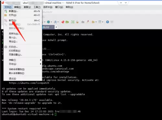Open the 工具(T) menu in menu bar

coord(37,7)
